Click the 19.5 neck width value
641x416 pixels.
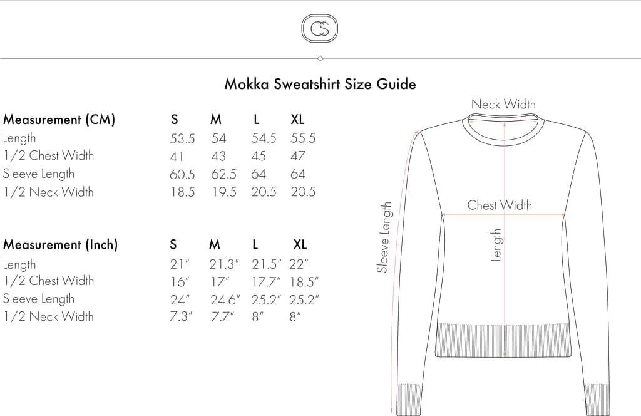[224, 192]
